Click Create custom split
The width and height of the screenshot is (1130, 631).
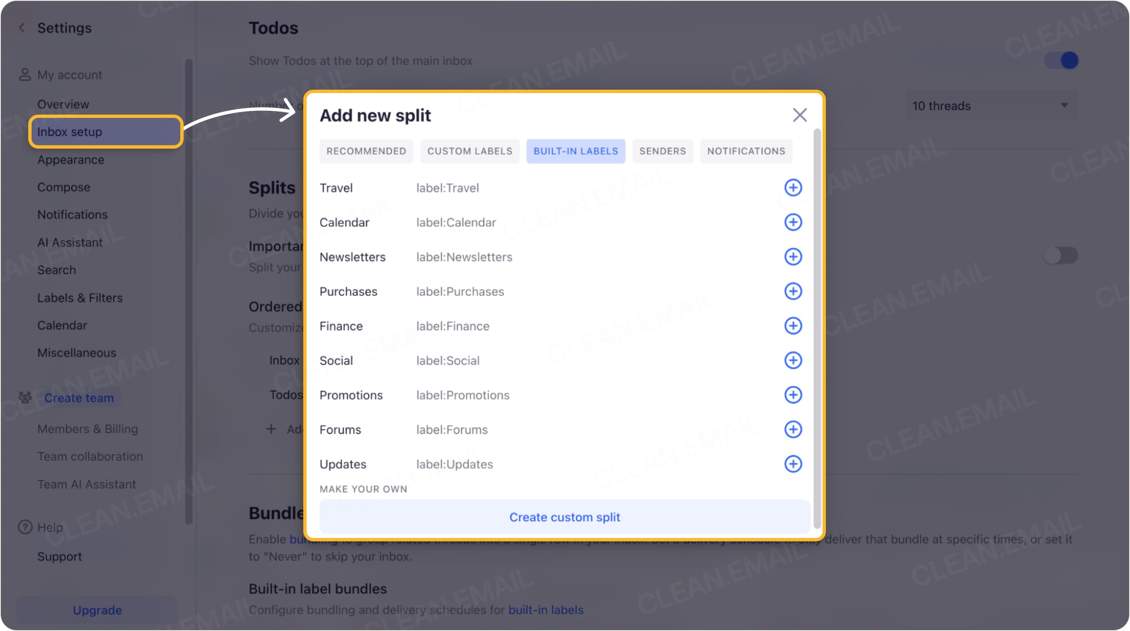click(x=565, y=517)
